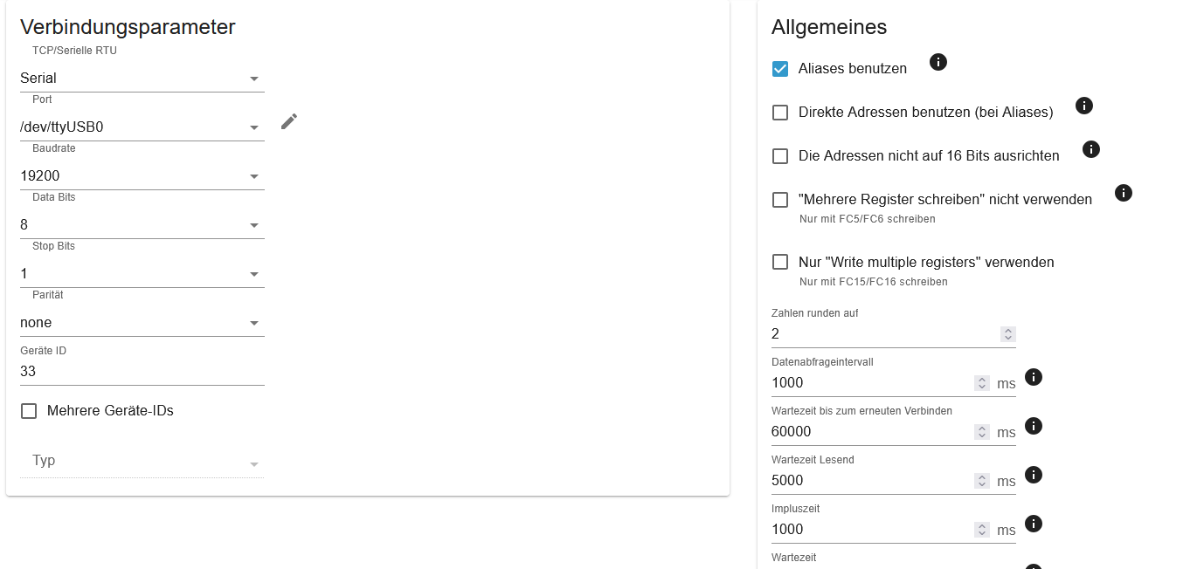
Task: Enable Mehrere Geräte-IDs checkbox
Action: click(x=29, y=411)
